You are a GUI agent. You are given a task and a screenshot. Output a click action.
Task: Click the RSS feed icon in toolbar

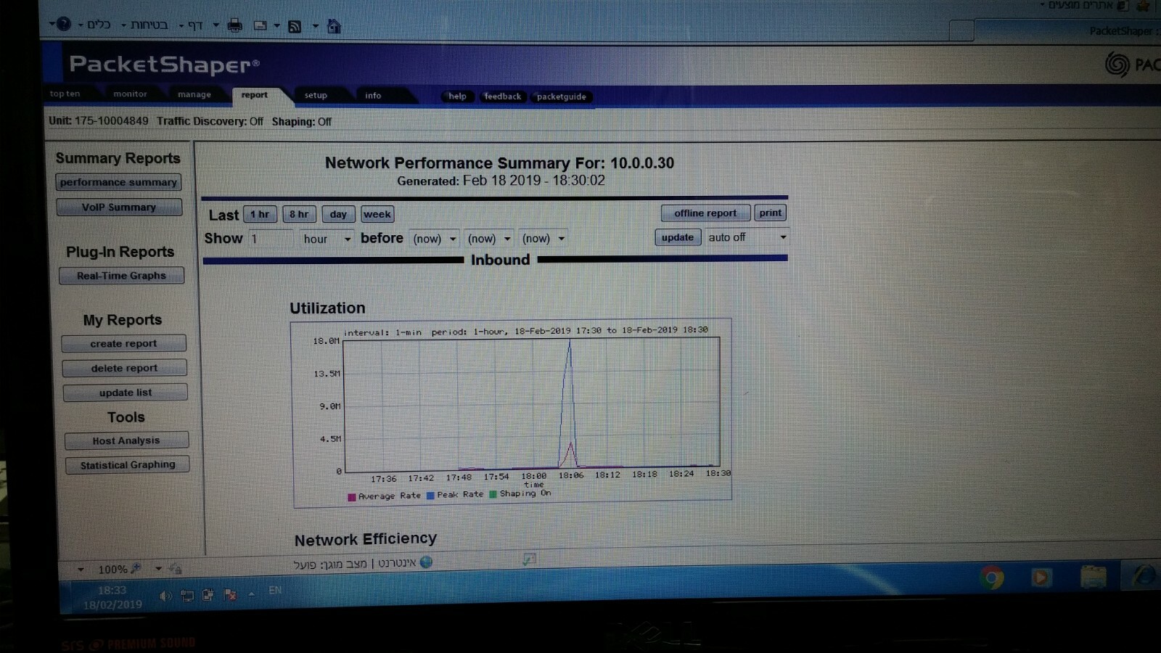click(x=294, y=26)
